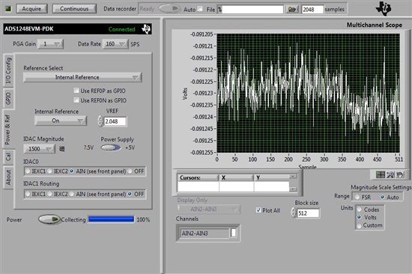Switch to the I/O Config tab
This screenshot has height=274, width=412.
click(8, 70)
